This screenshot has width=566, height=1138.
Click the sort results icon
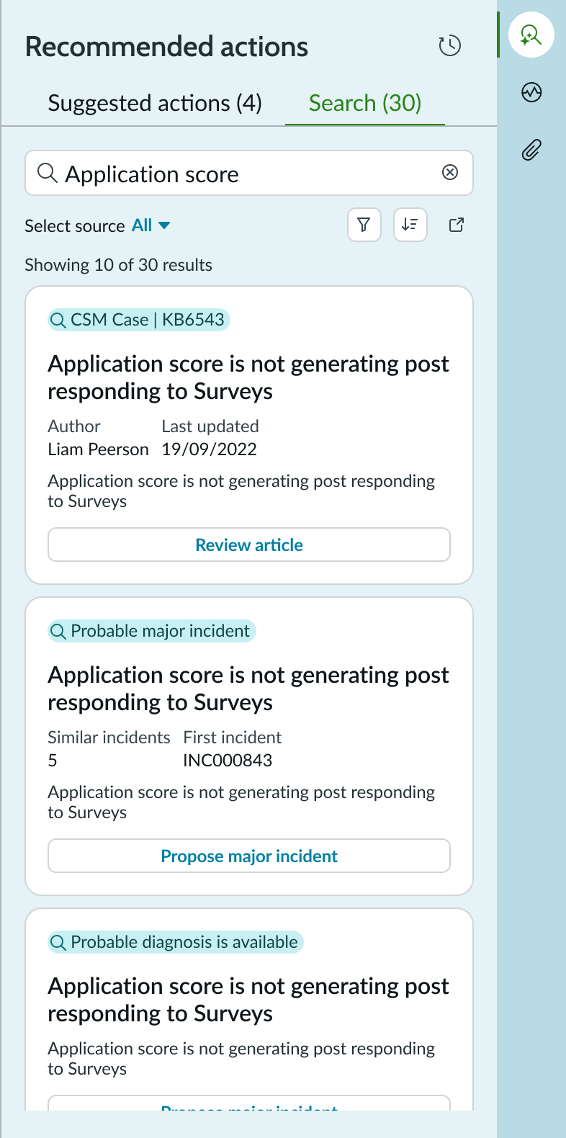coord(410,225)
